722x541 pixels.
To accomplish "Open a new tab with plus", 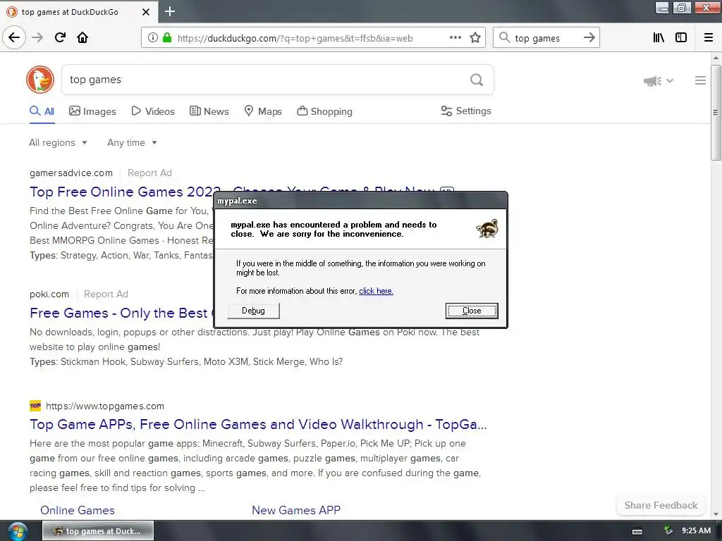I will click(170, 11).
